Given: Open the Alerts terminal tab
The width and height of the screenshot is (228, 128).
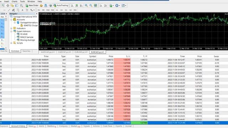Looking at the screenshot, I should [x=41, y=126].
